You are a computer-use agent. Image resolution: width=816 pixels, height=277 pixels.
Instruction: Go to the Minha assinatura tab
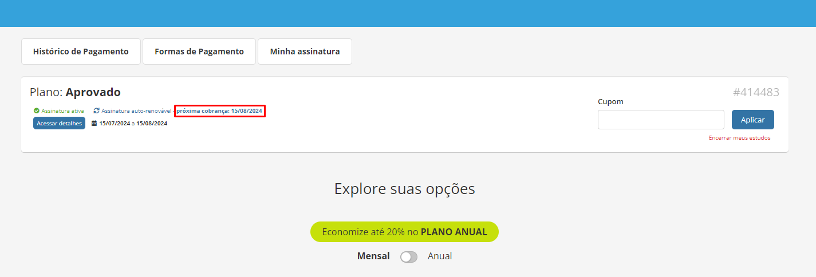point(305,52)
